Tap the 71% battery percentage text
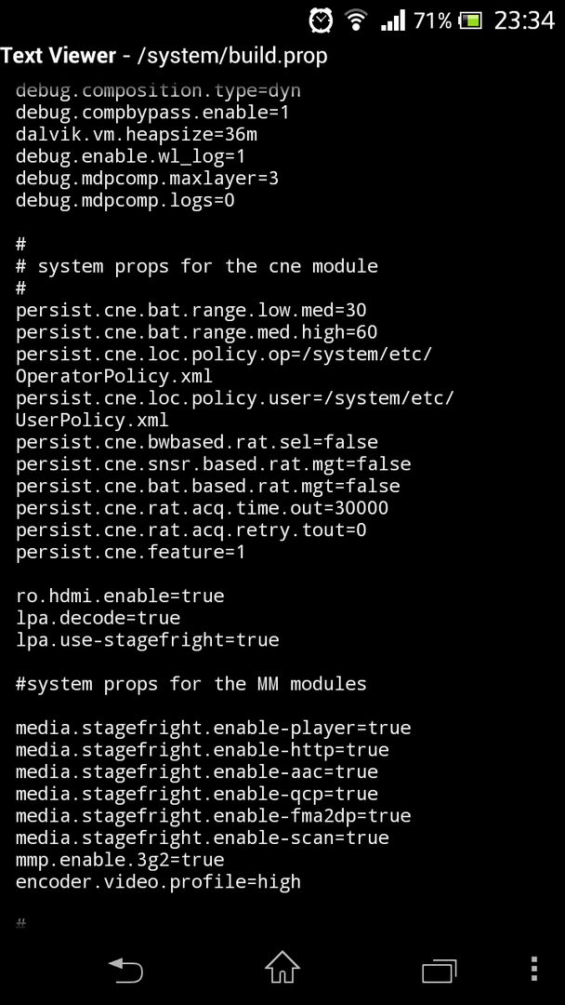Image resolution: width=565 pixels, height=1005 pixels. click(433, 21)
